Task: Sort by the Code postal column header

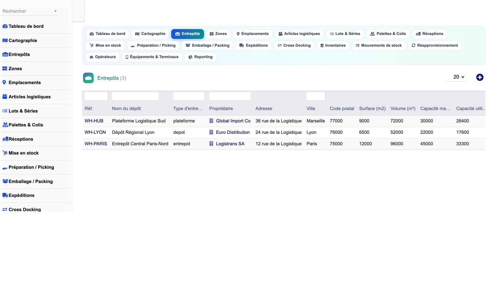Action: pos(342,109)
